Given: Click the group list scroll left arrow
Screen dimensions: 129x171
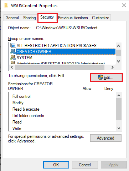Looking at the screenshot, I should tap(12, 67).
